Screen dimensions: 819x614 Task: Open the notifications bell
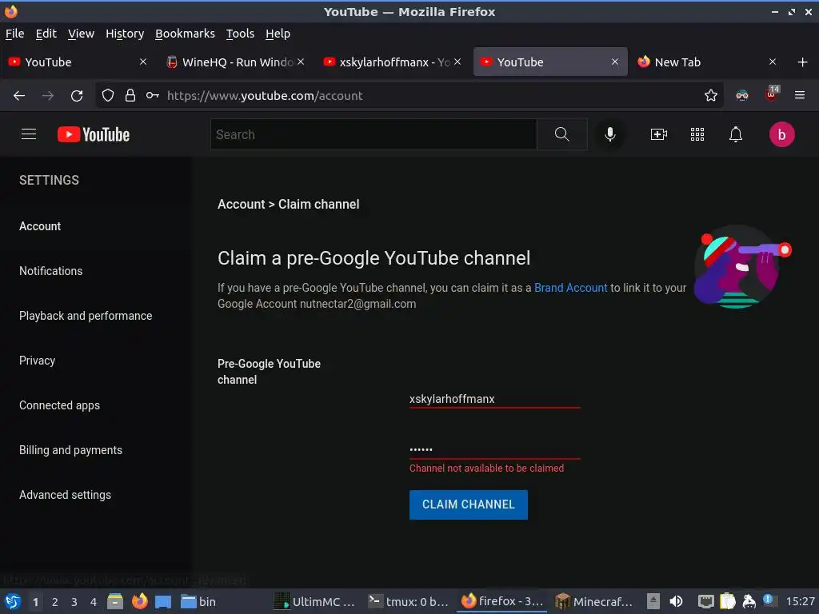coord(736,134)
